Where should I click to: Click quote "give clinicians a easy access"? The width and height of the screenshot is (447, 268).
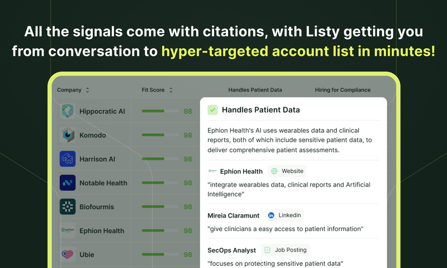(286, 229)
